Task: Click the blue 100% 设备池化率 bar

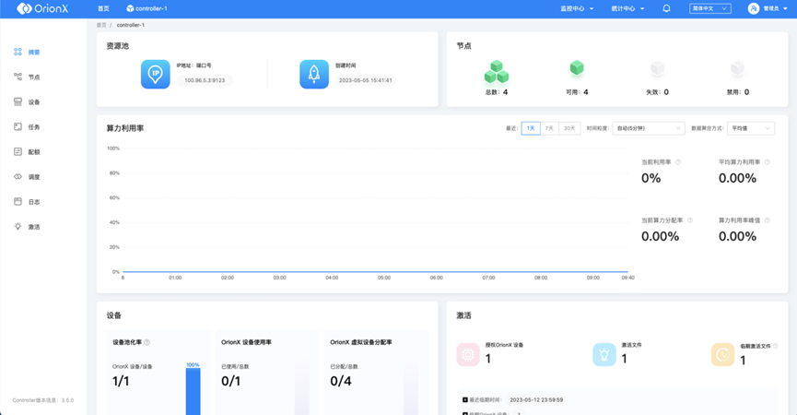Action: 193,391
